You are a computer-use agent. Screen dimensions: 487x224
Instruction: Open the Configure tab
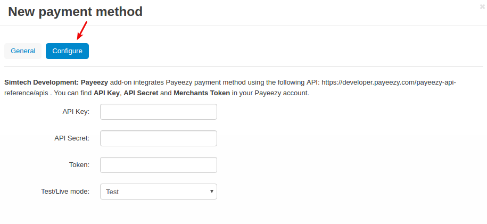click(x=68, y=51)
